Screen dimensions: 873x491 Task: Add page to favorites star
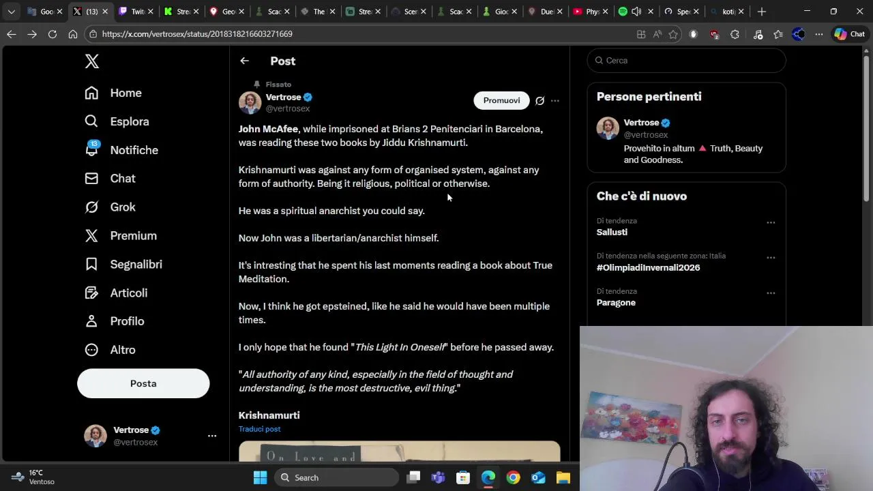pyautogui.click(x=673, y=34)
